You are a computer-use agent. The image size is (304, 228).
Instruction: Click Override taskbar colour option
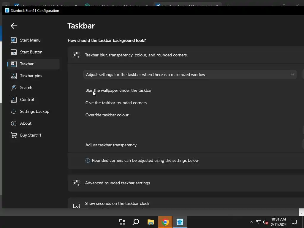[107, 115]
